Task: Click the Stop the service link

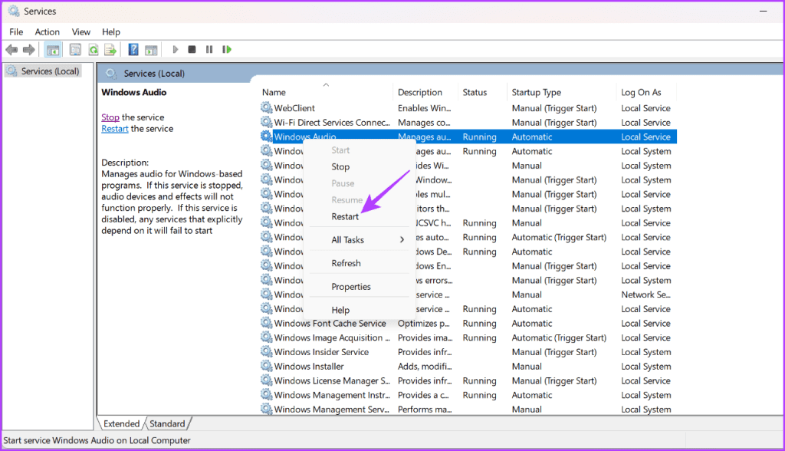Action: 110,117
